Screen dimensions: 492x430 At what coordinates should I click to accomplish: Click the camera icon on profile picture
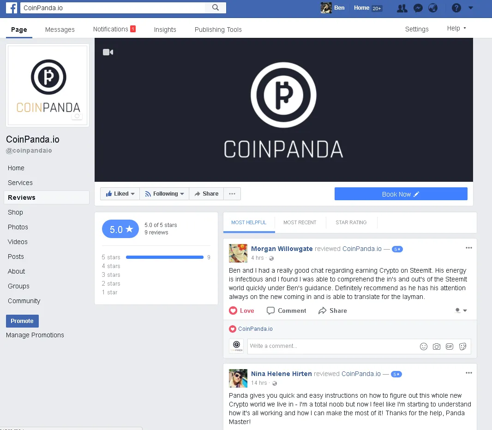77,116
